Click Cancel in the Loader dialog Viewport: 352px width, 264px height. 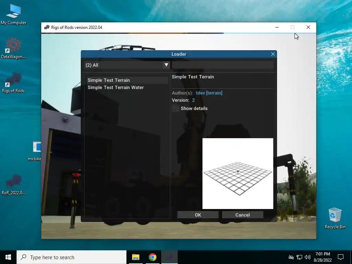pos(242,215)
